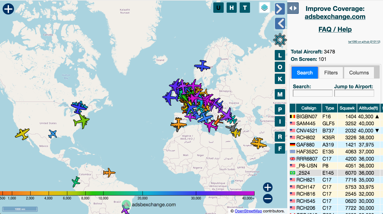
Task: Click the F map button
Action: pos(280,149)
